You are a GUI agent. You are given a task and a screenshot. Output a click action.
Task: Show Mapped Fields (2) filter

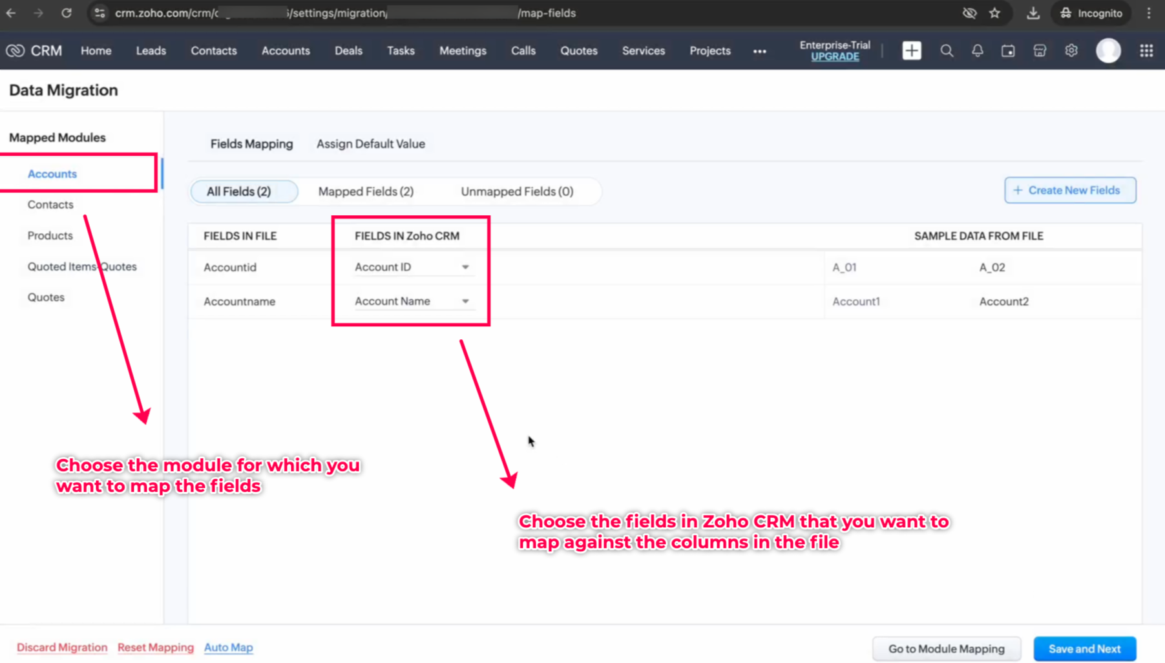click(x=366, y=191)
